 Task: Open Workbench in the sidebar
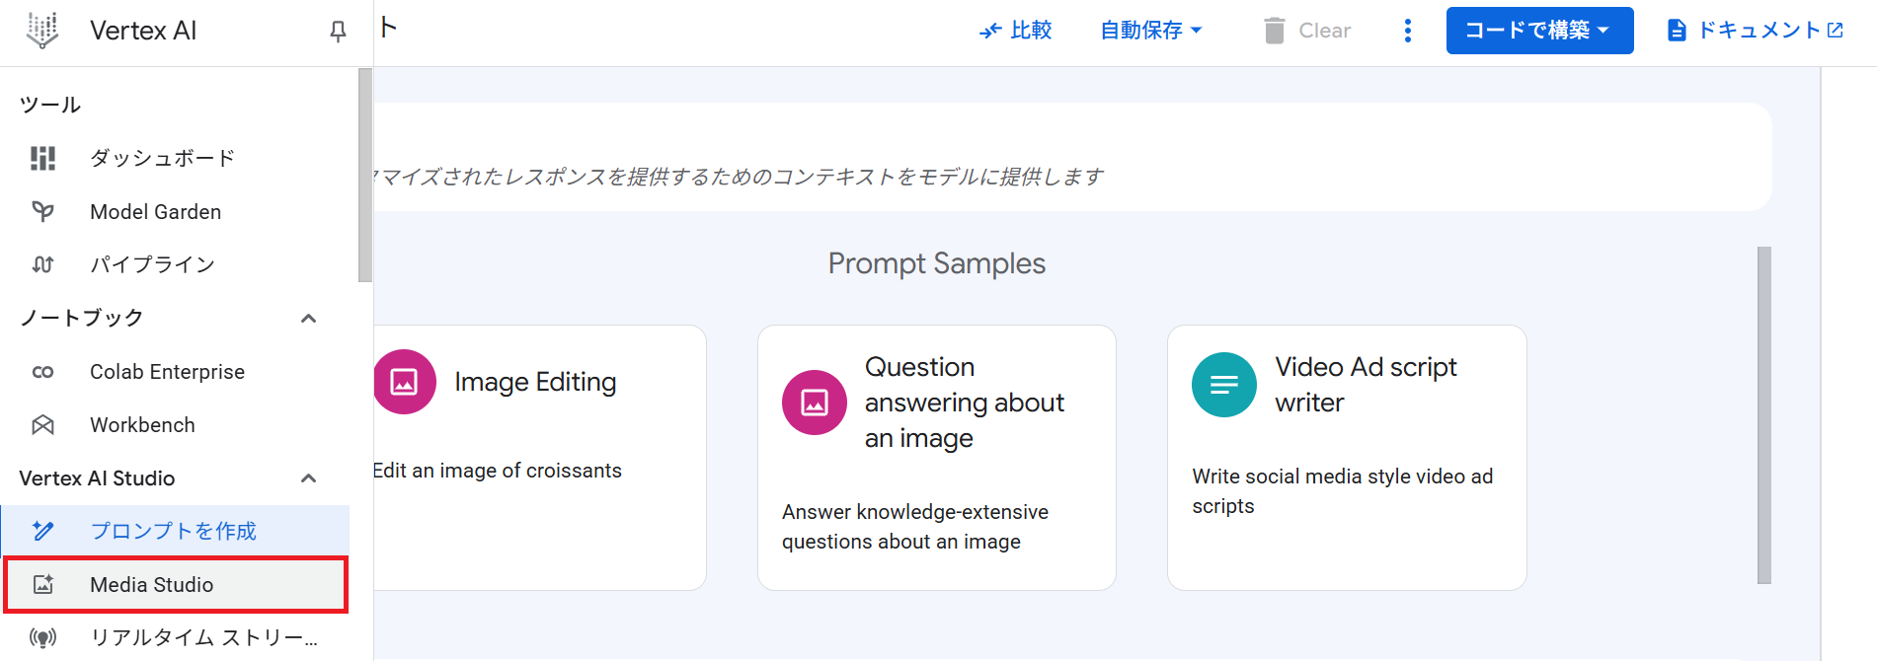pos(175,425)
